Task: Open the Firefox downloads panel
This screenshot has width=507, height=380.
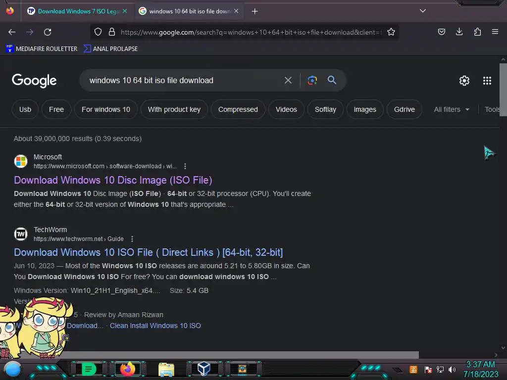Action: pos(459,32)
